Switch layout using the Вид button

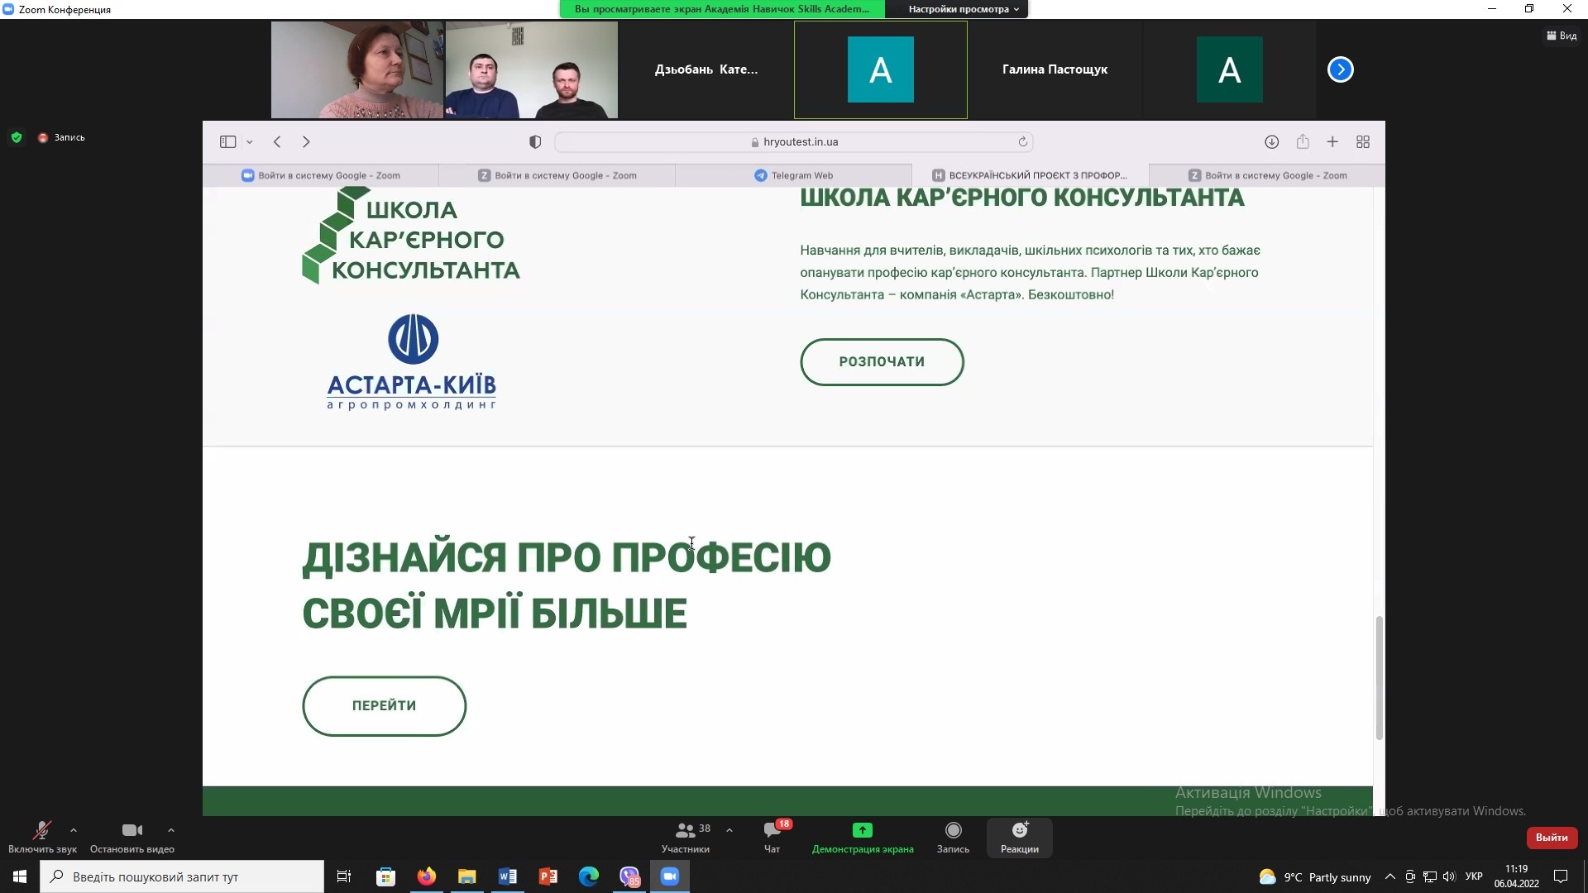1562,36
